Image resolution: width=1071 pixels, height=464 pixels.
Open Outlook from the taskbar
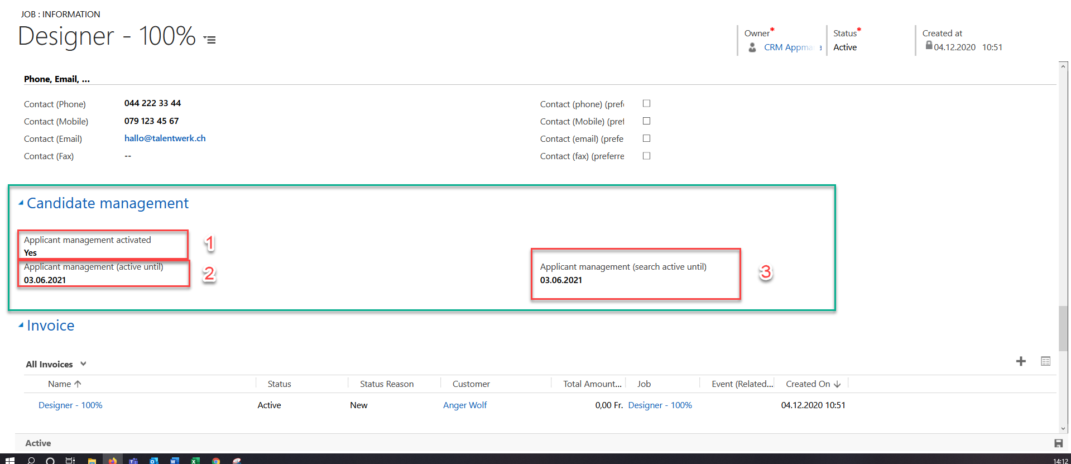click(x=154, y=460)
